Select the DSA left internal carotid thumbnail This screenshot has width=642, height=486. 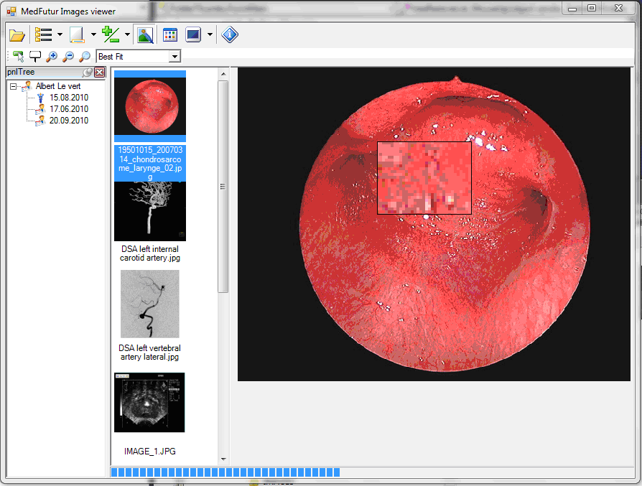pyautogui.click(x=150, y=211)
